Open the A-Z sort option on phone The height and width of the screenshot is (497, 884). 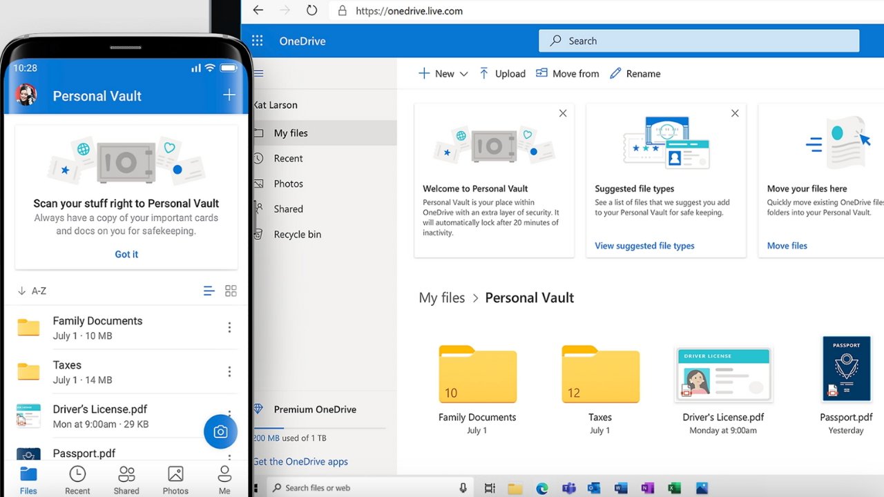pos(32,291)
